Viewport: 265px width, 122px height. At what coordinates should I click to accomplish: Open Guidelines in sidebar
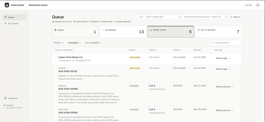[x=14, y=98]
